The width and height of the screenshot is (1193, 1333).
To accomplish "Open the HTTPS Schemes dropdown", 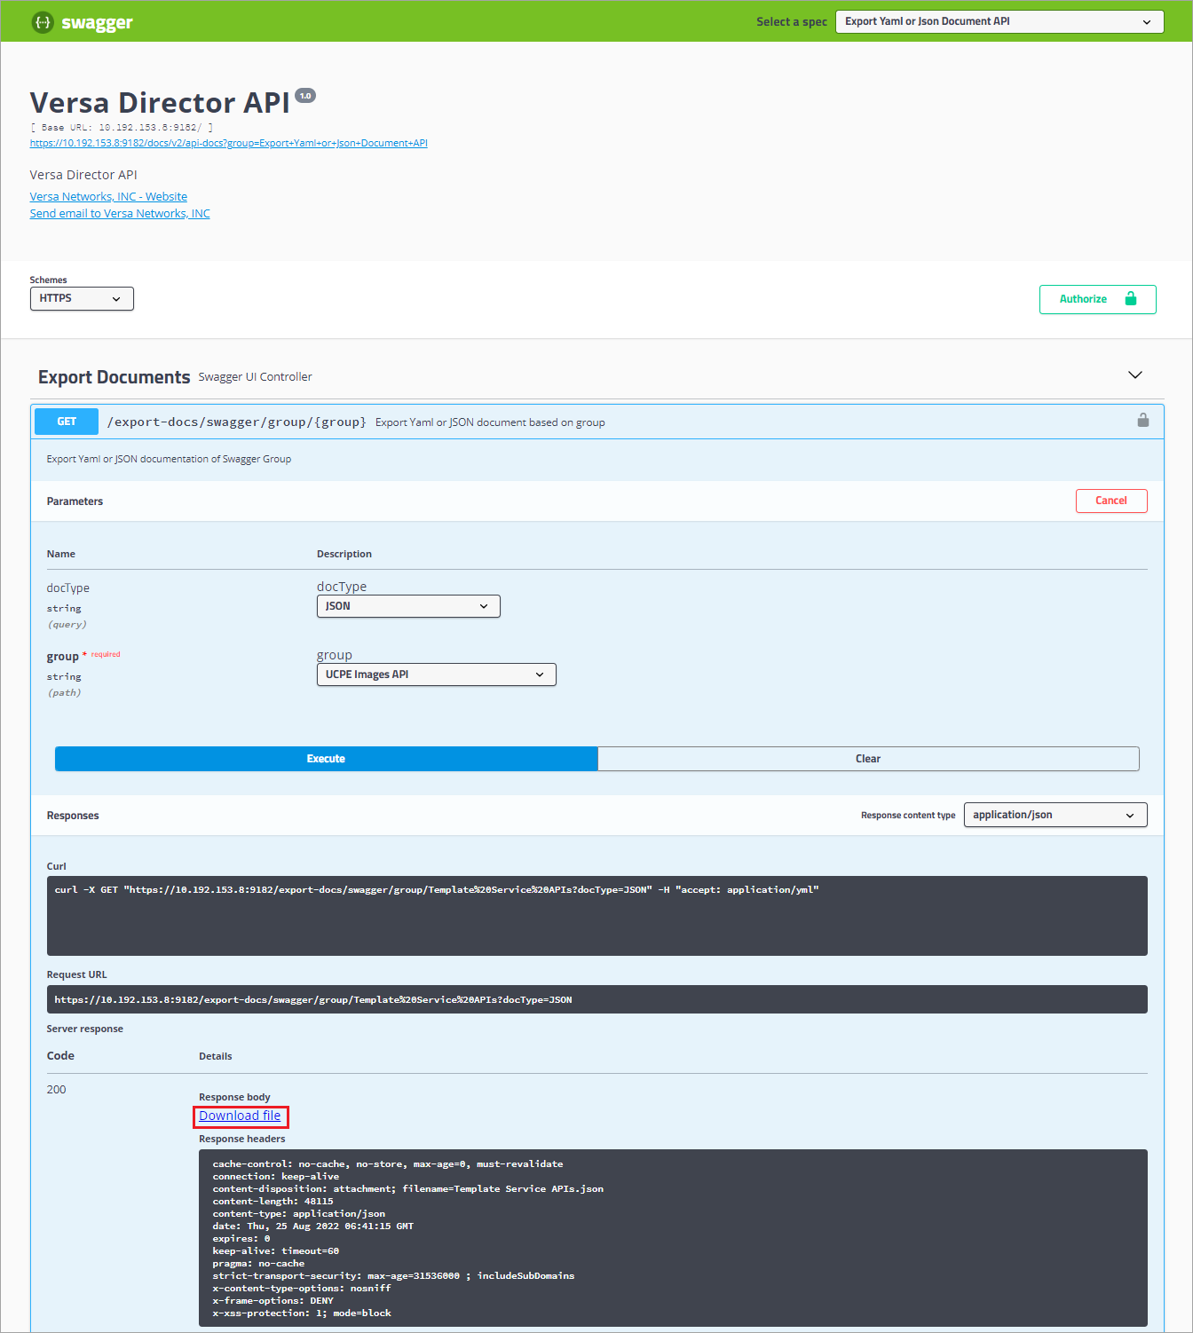I will (x=82, y=299).
